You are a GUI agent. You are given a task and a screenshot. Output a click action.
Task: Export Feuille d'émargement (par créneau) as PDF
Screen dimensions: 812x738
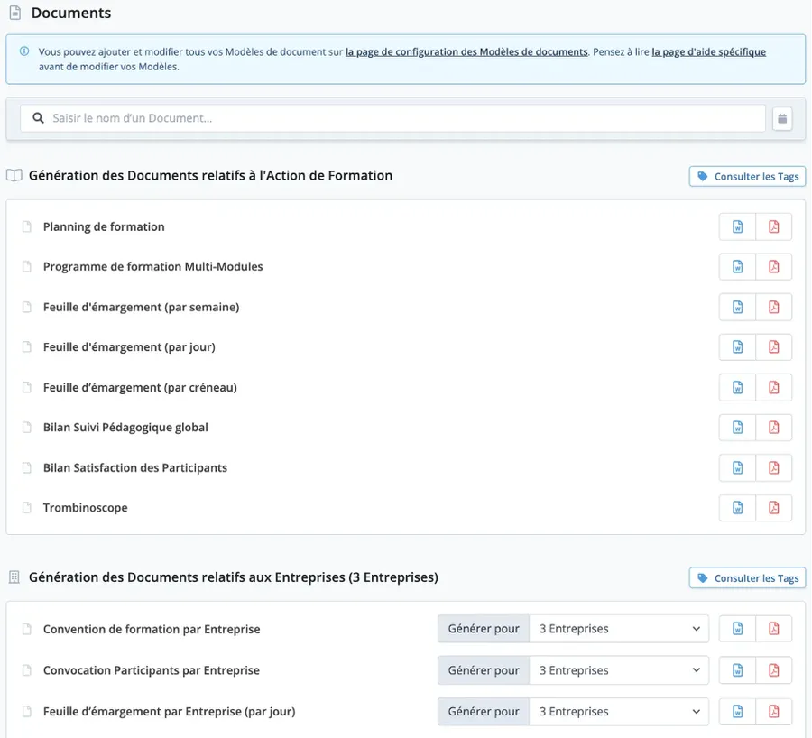(x=773, y=387)
